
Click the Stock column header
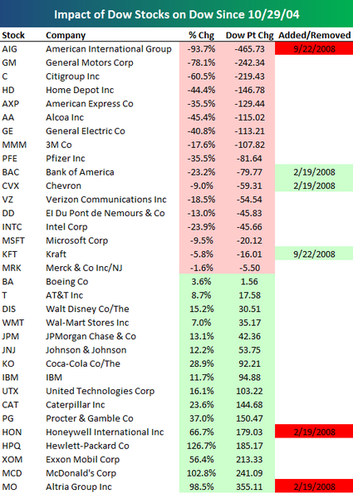pos(13,35)
